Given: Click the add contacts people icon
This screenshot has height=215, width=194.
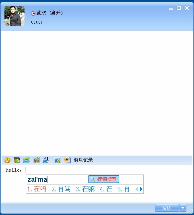Looking at the screenshot, I should click(x=17, y=160).
